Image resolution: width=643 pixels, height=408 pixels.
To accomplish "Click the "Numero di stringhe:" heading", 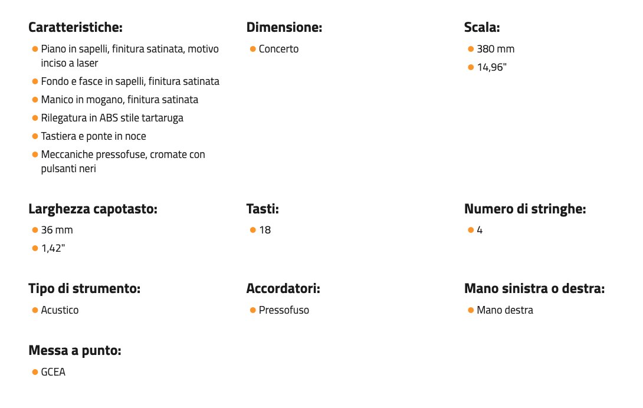I will (x=525, y=209).
